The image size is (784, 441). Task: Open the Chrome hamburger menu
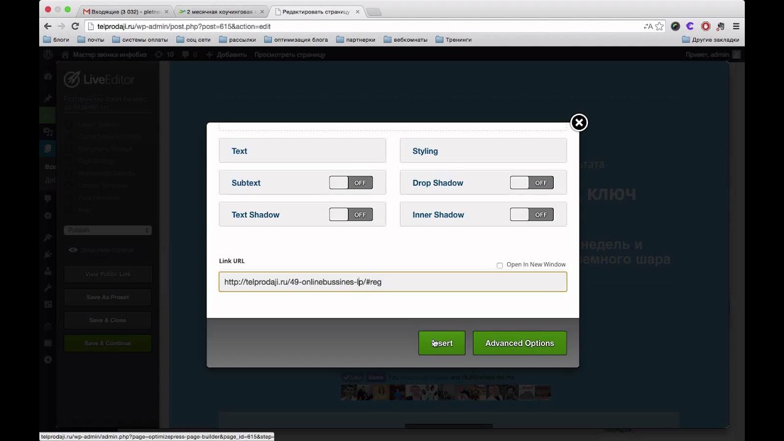[x=736, y=26]
